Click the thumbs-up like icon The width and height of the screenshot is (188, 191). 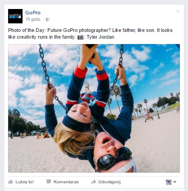click(10, 182)
